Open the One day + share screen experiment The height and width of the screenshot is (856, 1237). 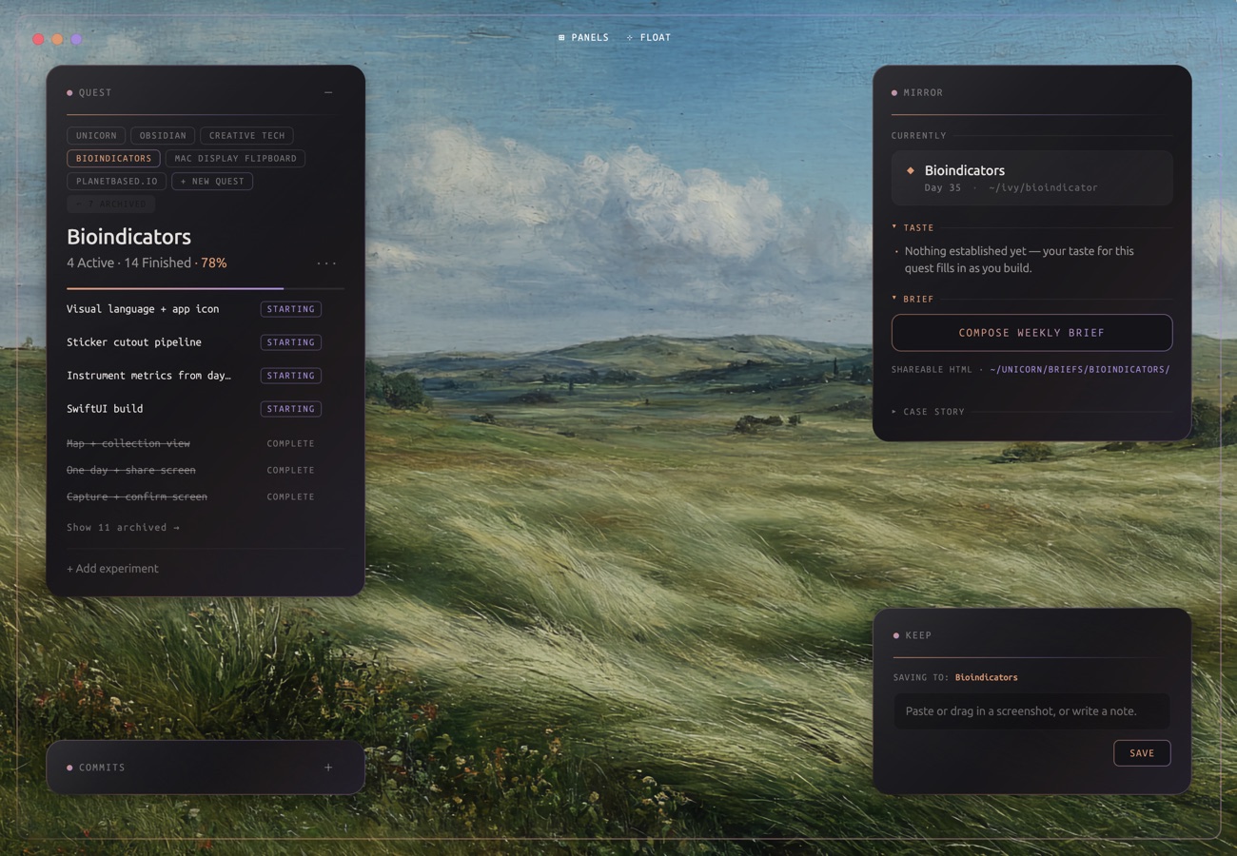coord(131,470)
